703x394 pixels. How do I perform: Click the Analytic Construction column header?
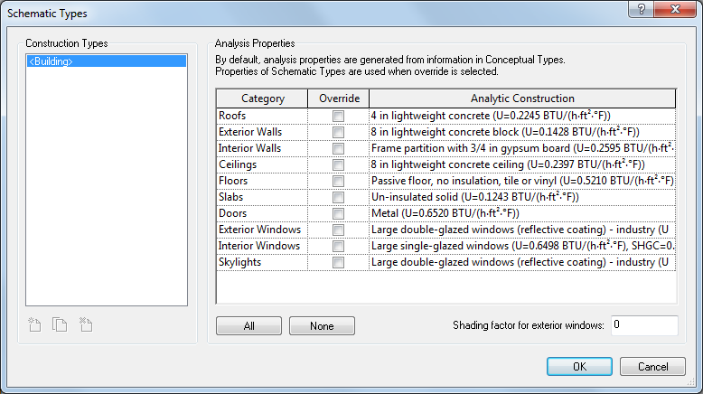[522, 98]
